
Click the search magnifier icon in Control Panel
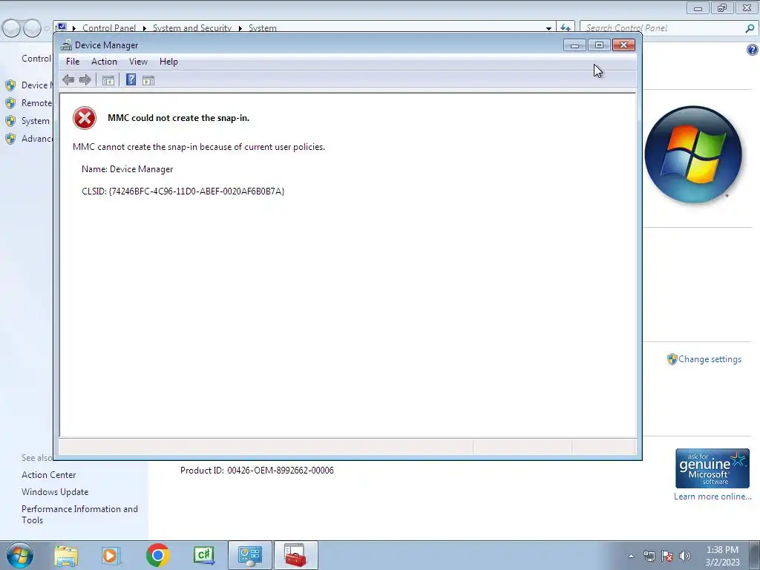click(750, 28)
